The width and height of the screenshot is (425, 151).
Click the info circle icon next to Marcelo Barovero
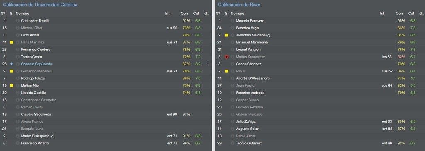232,21
